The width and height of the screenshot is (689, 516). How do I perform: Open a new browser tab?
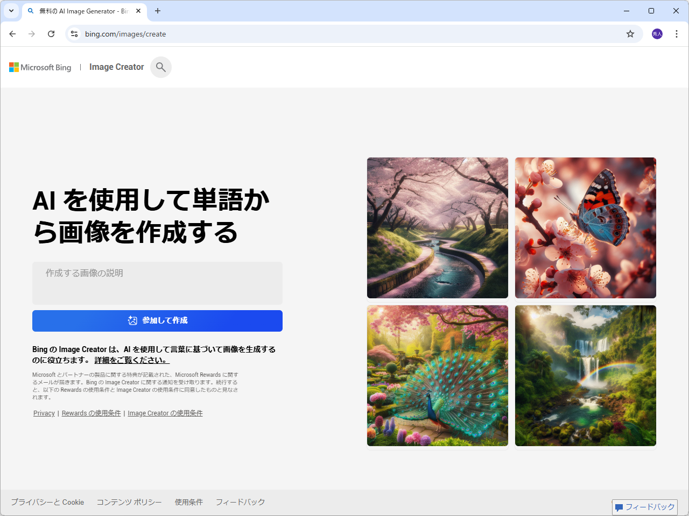[x=157, y=11]
